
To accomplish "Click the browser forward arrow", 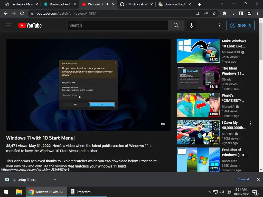I will point(14,13).
